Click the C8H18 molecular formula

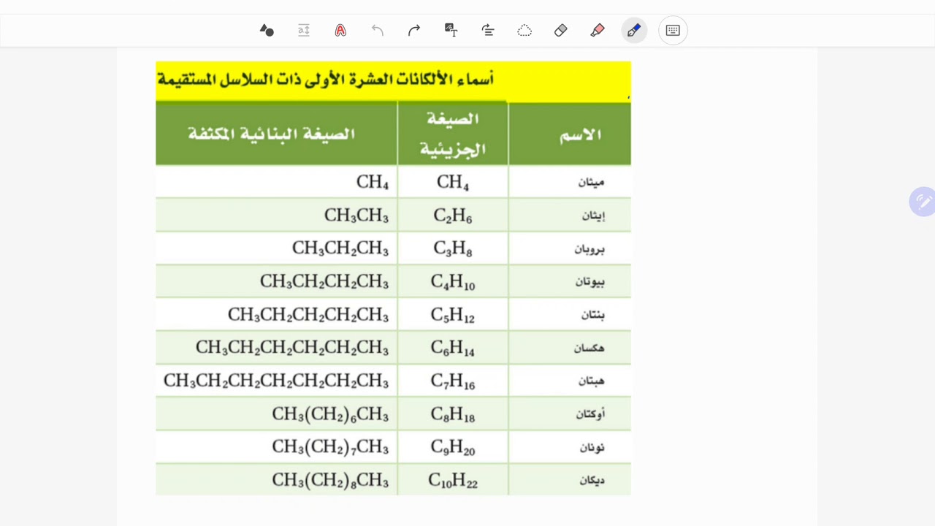(453, 415)
